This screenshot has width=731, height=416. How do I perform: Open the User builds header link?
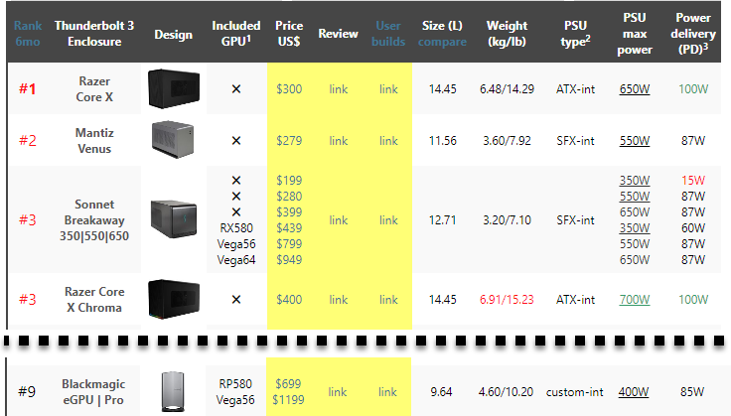388,34
